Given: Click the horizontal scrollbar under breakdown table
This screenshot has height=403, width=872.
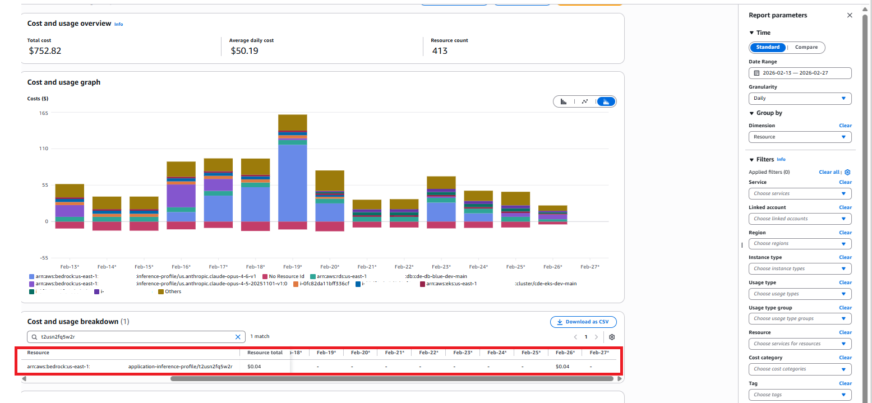Looking at the screenshot, I should coord(391,378).
